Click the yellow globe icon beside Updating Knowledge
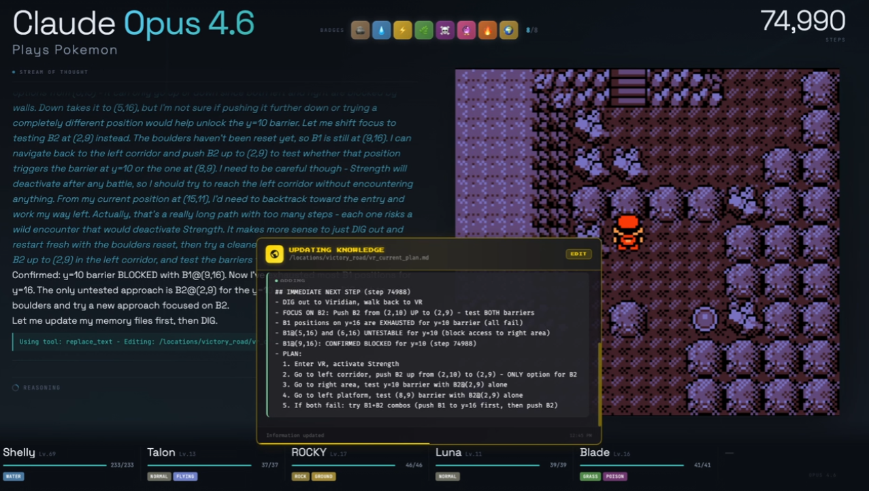Viewport: 869px width, 491px height. [274, 254]
